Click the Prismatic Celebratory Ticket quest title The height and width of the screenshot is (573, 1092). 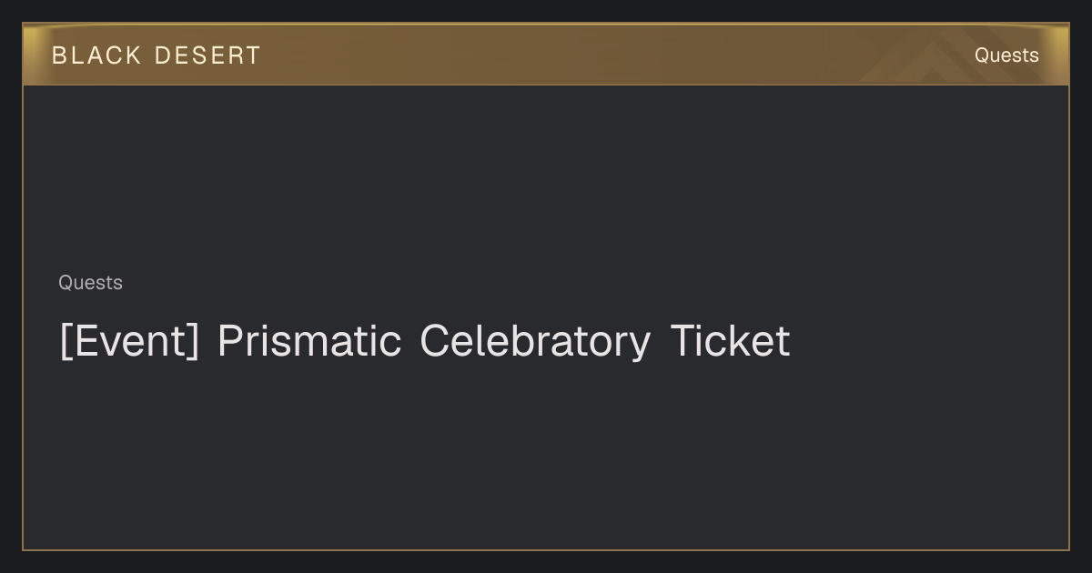coord(424,342)
